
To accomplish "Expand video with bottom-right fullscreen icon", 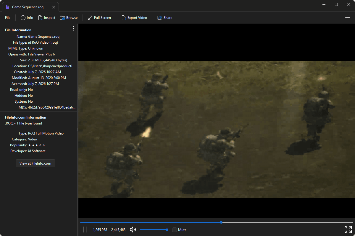I will coord(348,230).
